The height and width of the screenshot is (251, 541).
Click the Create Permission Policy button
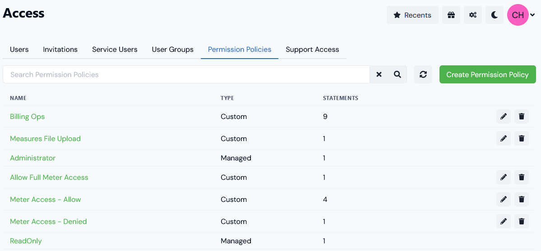point(487,74)
